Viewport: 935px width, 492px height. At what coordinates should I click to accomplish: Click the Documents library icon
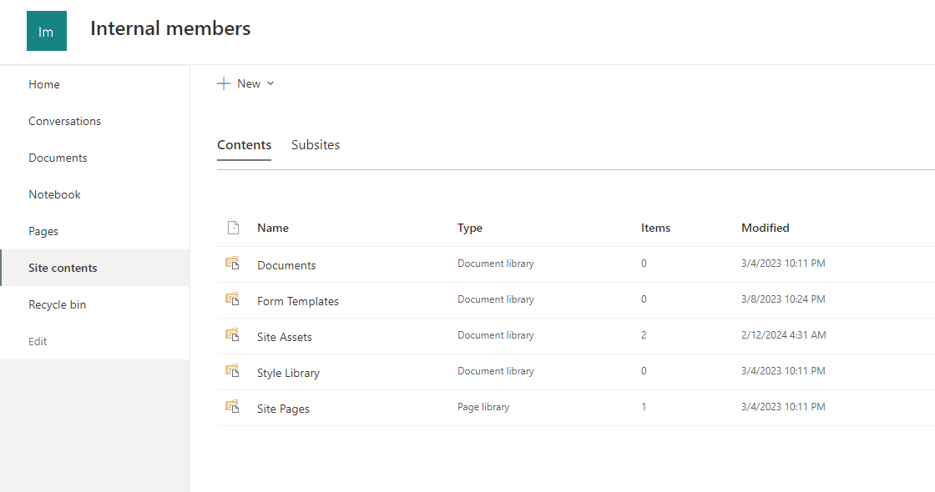pyautogui.click(x=233, y=263)
